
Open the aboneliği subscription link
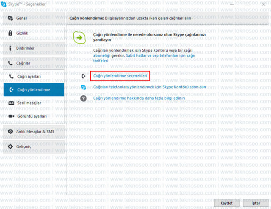tap(102, 56)
